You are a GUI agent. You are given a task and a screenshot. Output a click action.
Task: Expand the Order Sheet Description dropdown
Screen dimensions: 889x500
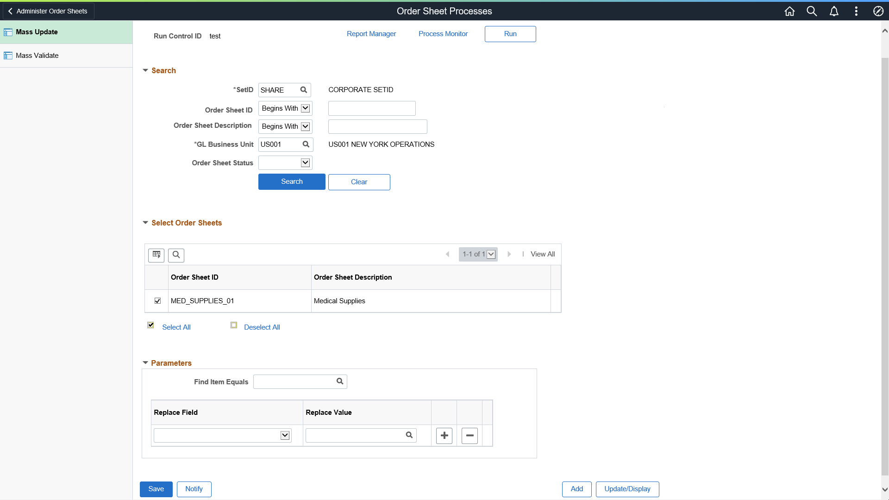[305, 126]
